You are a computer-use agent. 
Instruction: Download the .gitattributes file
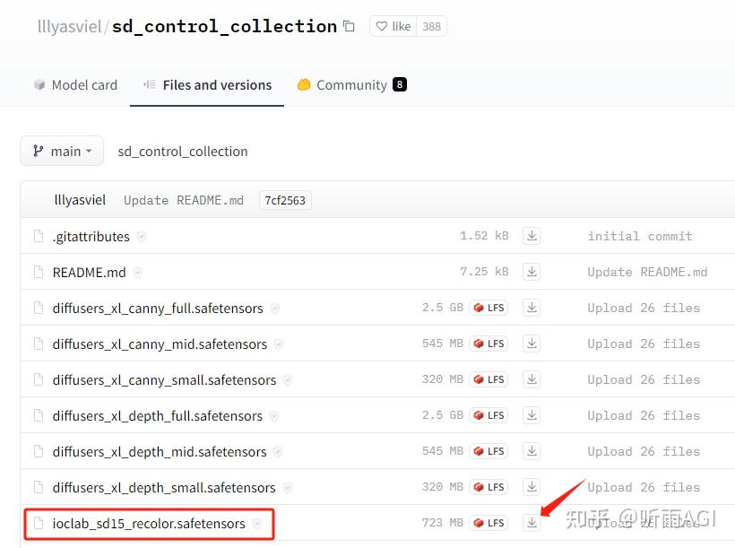[532, 236]
